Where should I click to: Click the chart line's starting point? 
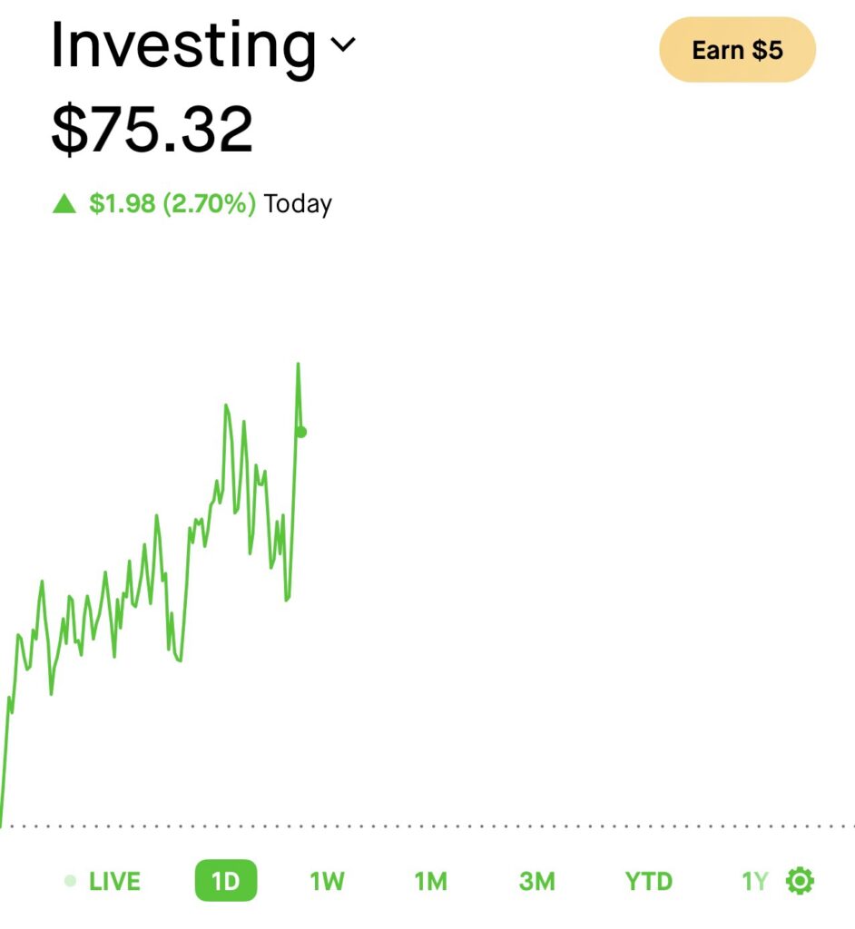2,821
